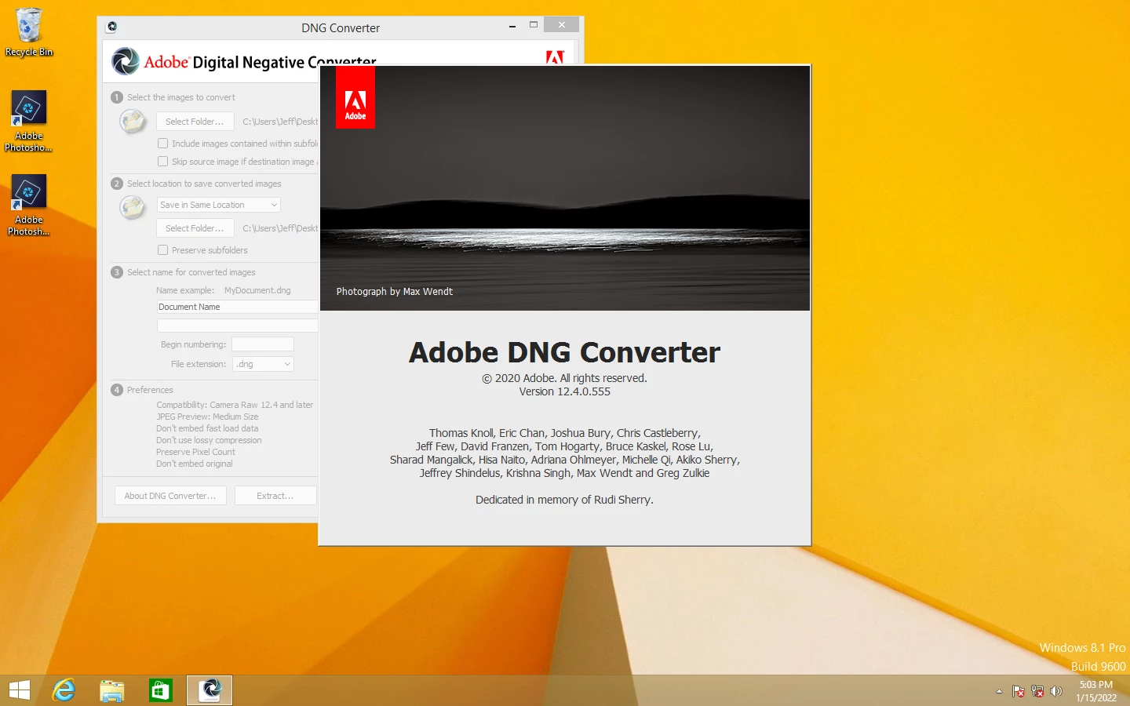Open the Recycle Bin desktop icon
1130x706 pixels.
pyautogui.click(x=29, y=33)
